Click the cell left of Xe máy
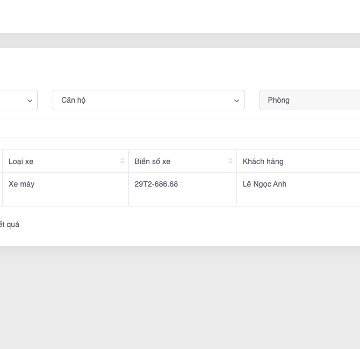360x349 pixels. [1, 189]
